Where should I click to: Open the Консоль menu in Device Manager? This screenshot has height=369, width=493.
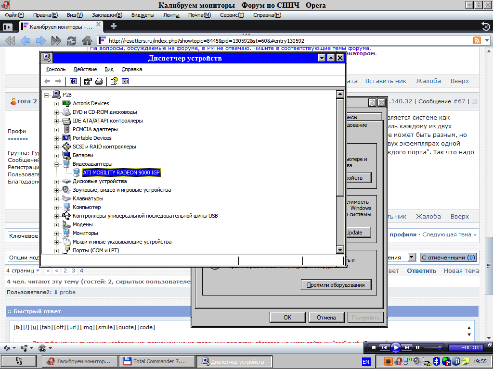55,69
